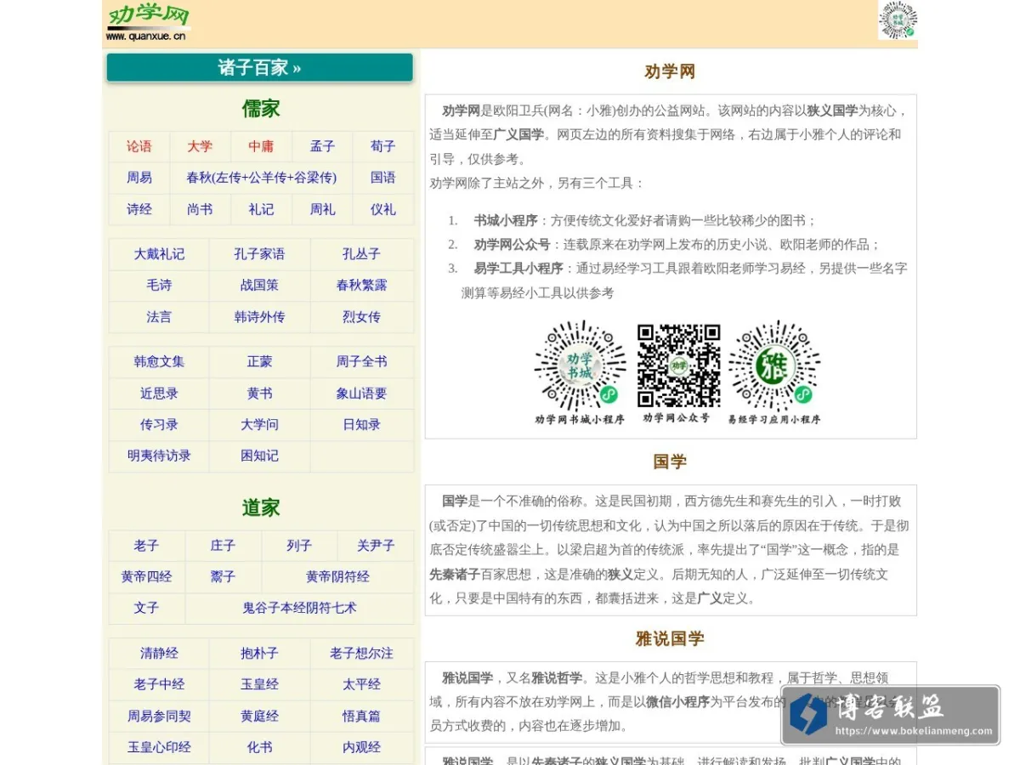This screenshot has height=765, width=1020.
Task: Open 孔丛子 link
Action: tap(361, 254)
